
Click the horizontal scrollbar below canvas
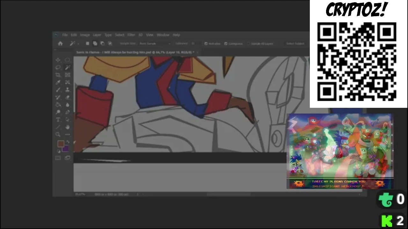point(229,194)
